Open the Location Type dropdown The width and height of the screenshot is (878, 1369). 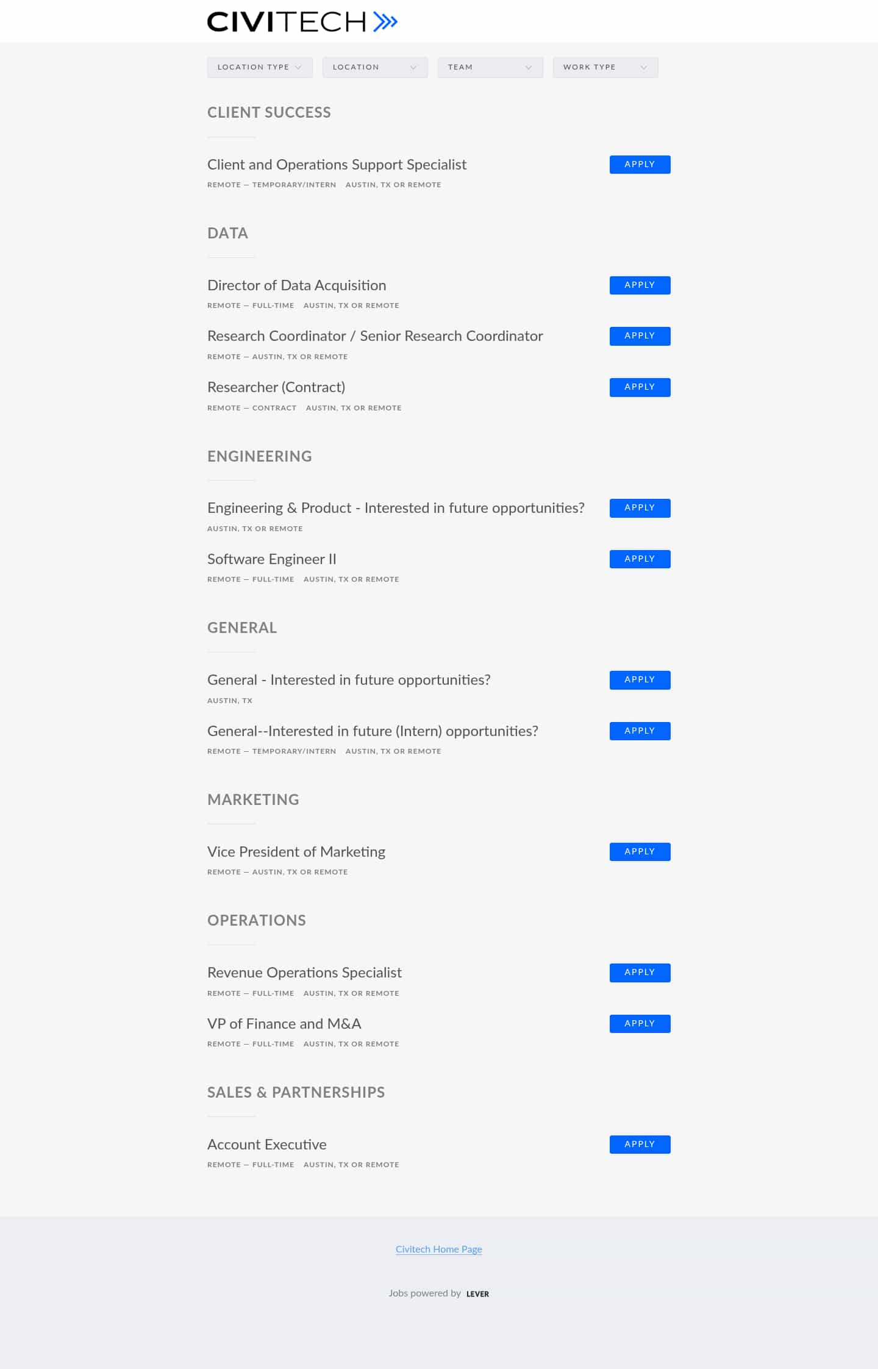[260, 67]
